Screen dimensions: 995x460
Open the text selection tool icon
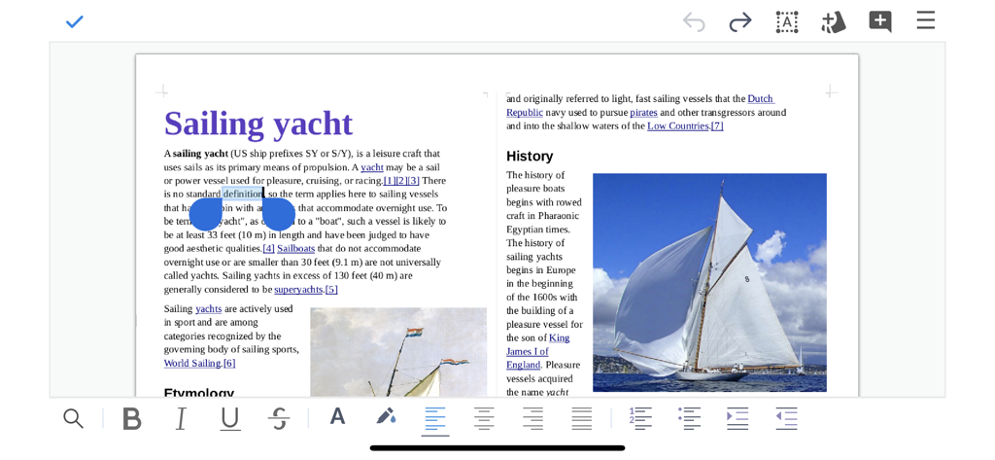(x=787, y=22)
